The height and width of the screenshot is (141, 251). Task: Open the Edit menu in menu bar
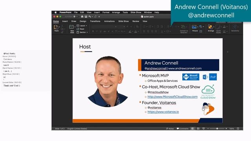[82, 12]
